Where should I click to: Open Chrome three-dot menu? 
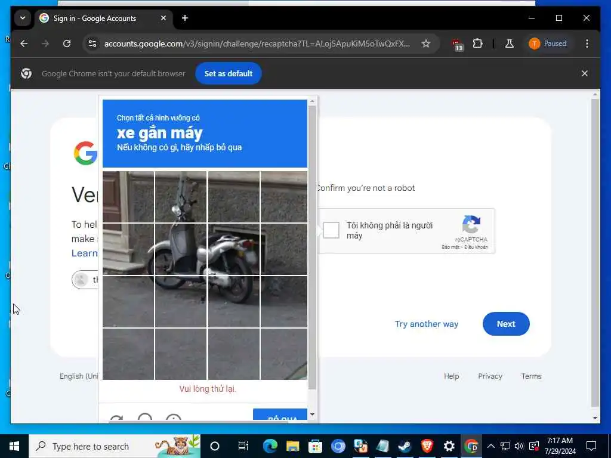click(x=587, y=44)
